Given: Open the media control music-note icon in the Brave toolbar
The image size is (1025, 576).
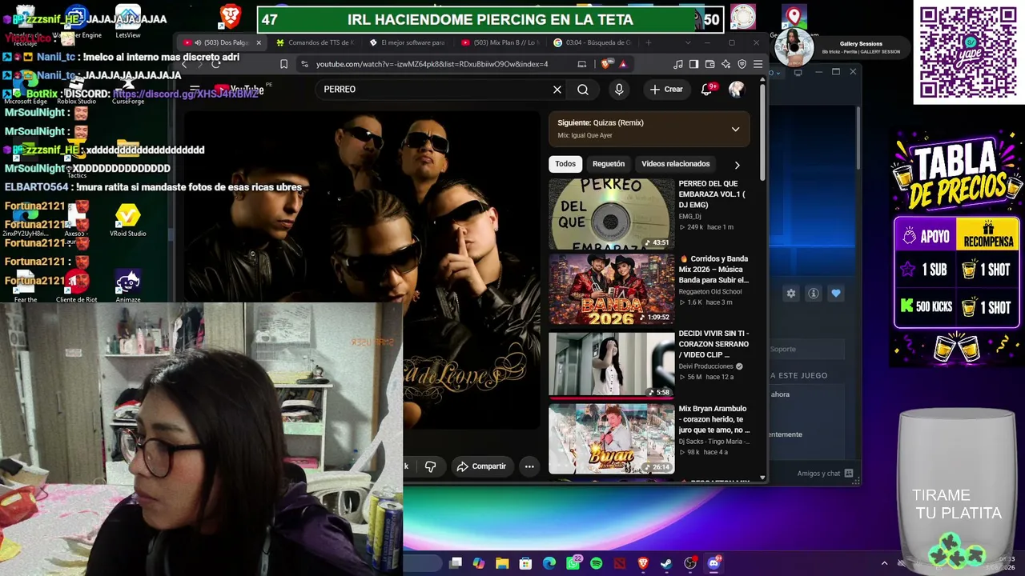Looking at the screenshot, I should click(x=678, y=64).
